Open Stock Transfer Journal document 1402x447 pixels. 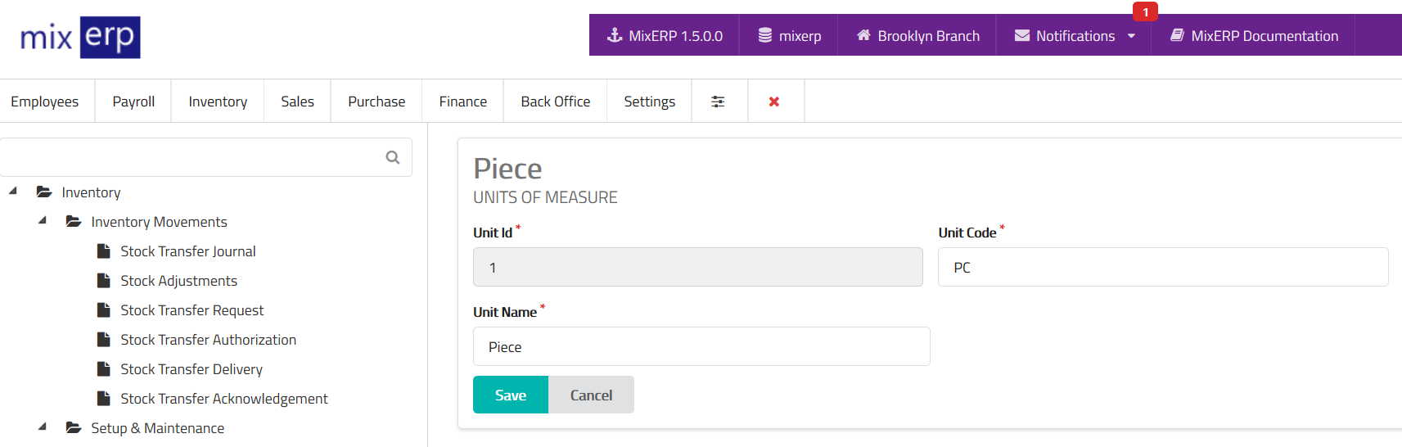pyautogui.click(x=187, y=251)
